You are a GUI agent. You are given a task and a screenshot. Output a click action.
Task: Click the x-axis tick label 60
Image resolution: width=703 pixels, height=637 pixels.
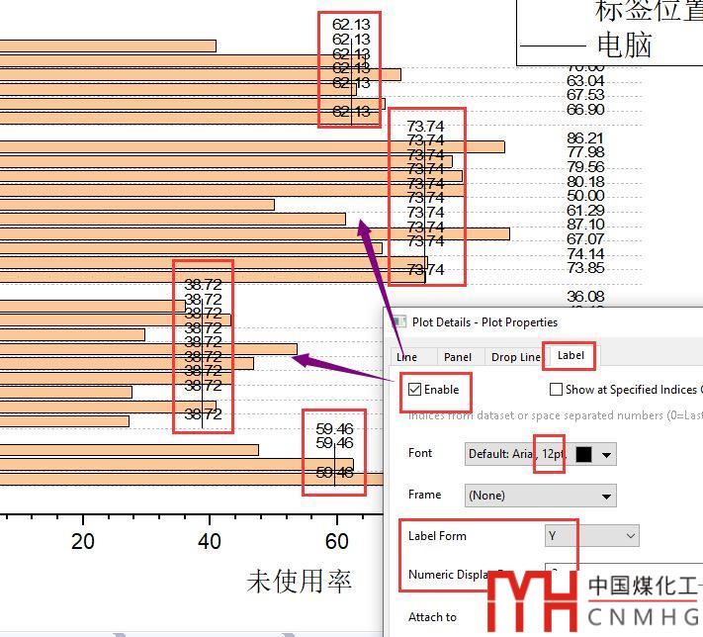(337, 541)
